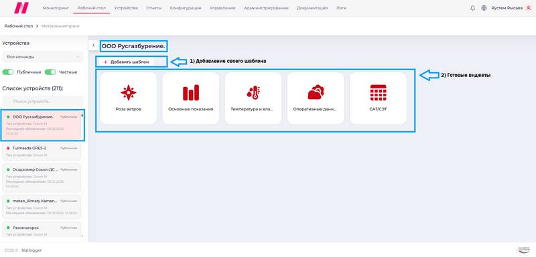Viewport: 536px width, 257px height.
Task: Click the logo in the footer corner
Action: point(523,250)
